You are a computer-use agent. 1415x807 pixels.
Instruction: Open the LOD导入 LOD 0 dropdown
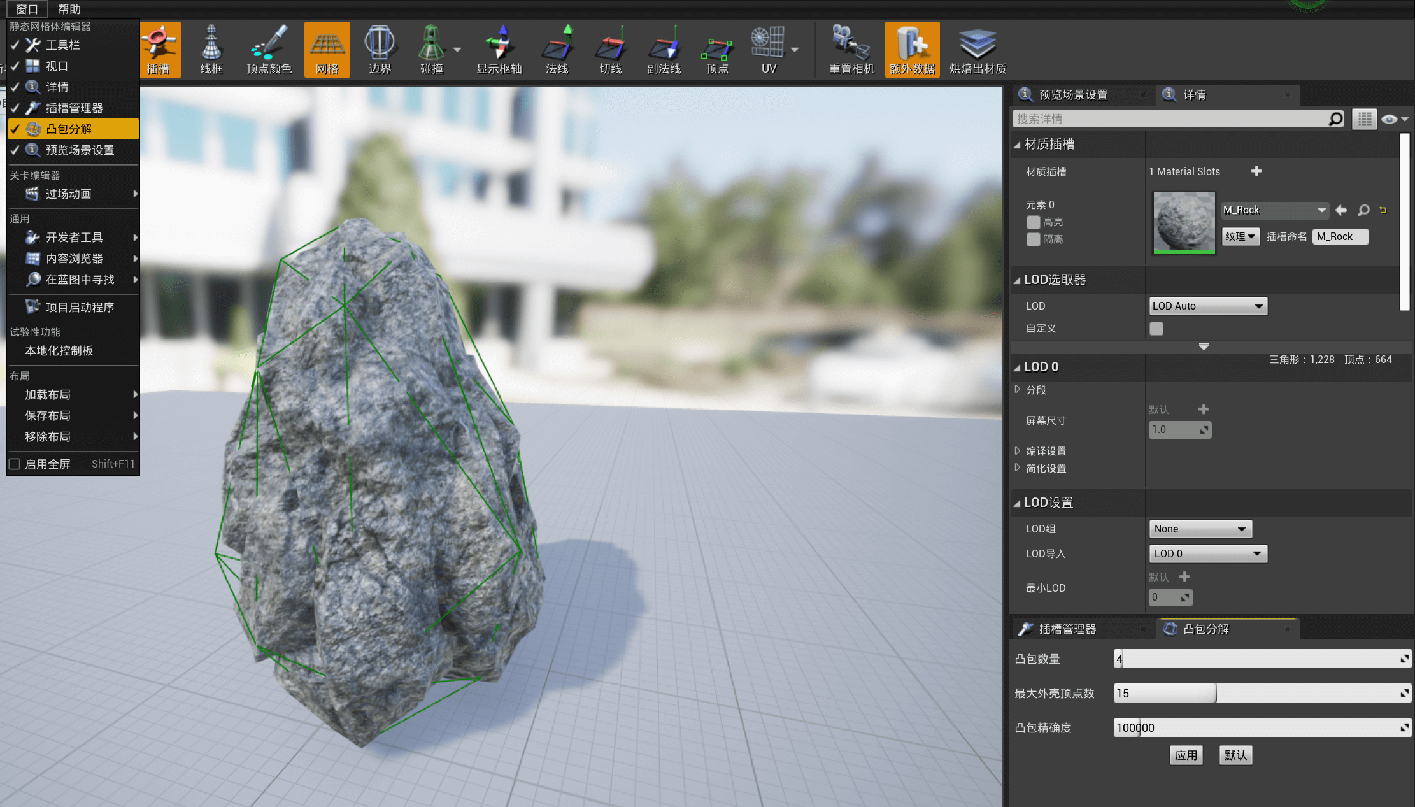[1208, 553]
